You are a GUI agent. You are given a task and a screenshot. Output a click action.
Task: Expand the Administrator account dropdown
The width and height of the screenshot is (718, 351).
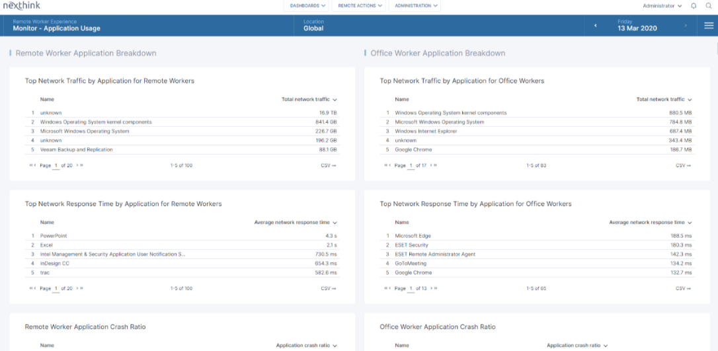coord(662,6)
